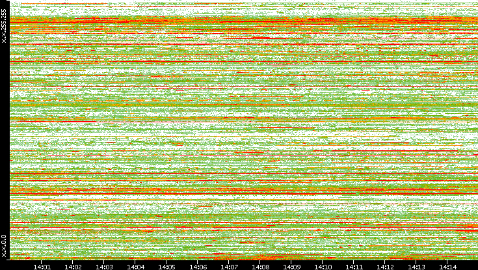Click the X.X.255.255 axis label
The width and height of the screenshot is (478, 270).
tap(4, 27)
